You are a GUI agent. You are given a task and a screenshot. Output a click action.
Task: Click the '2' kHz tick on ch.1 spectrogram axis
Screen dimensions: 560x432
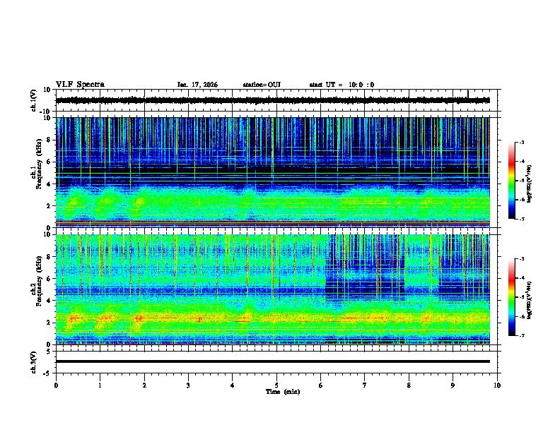click(x=49, y=205)
